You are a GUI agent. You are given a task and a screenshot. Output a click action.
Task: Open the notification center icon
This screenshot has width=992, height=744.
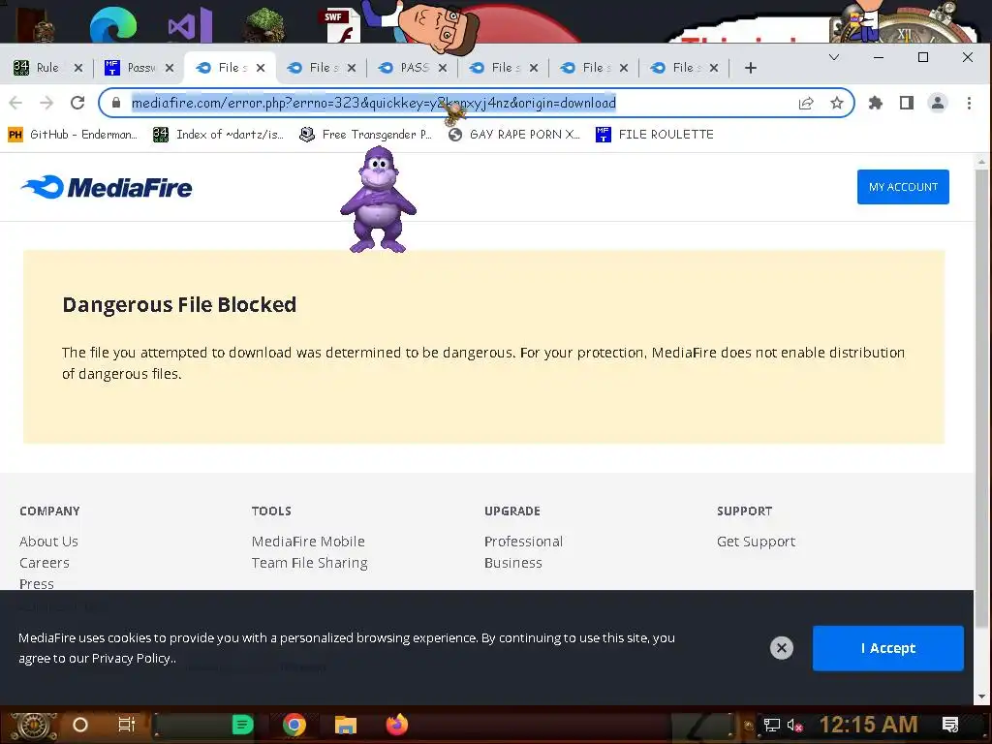point(950,725)
